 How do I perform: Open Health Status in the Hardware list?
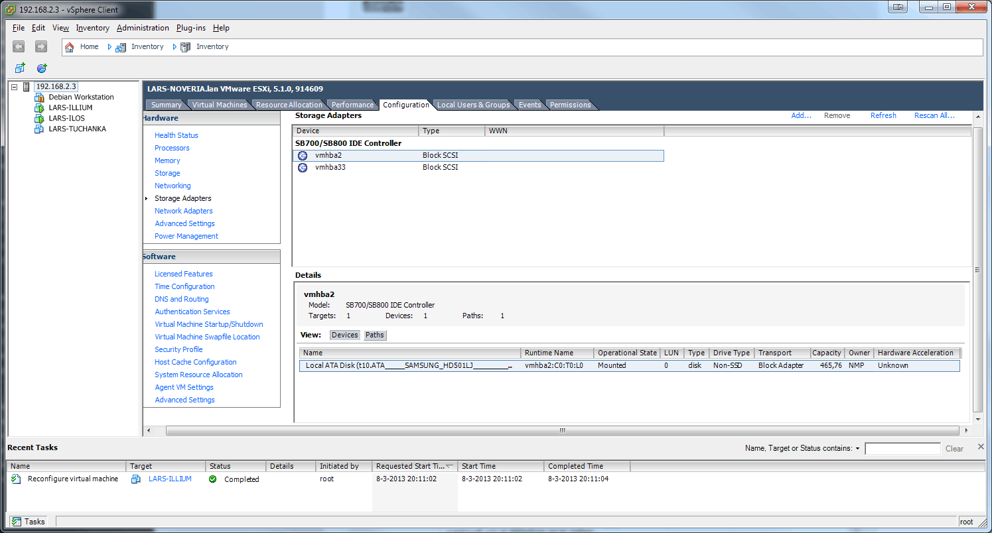tap(177, 135)
